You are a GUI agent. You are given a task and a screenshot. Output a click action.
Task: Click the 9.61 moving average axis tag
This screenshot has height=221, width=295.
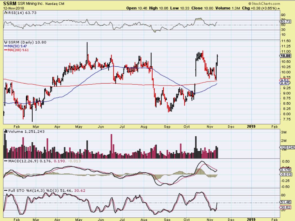[x=285, y=80]
